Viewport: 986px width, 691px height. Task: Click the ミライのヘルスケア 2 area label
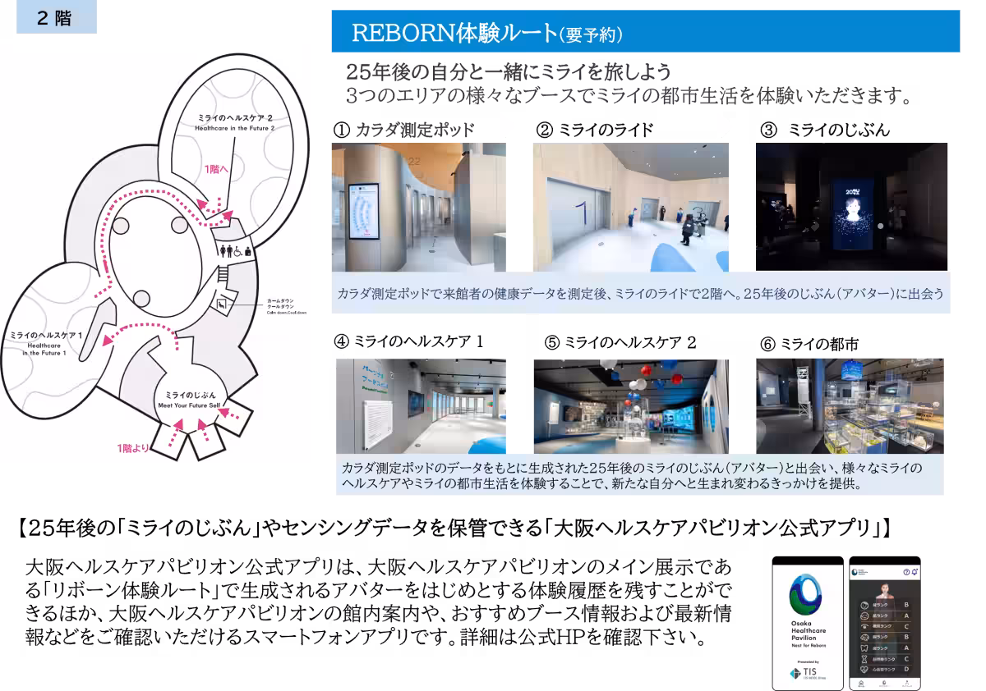point(234,121)
